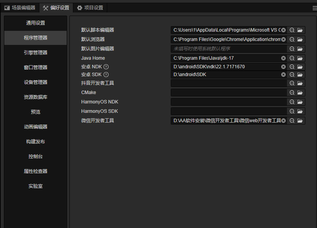This screenshot has height=228, width=317.
Task: Locate the 默认脚本编辑器 path with search icon
Action: click(292, 30)
